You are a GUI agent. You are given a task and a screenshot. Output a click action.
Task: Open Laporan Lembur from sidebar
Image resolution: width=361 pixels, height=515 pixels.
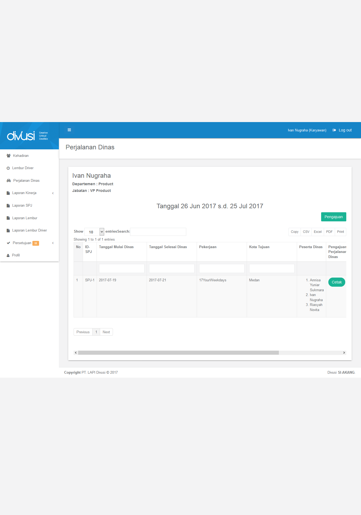[x=25, y=218]
